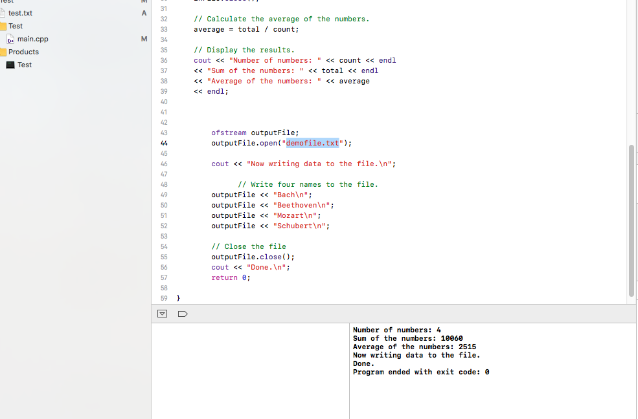This screenshot has width=638, height=419.
Task: Click the black executable icon beside Test
Action: 10,65
